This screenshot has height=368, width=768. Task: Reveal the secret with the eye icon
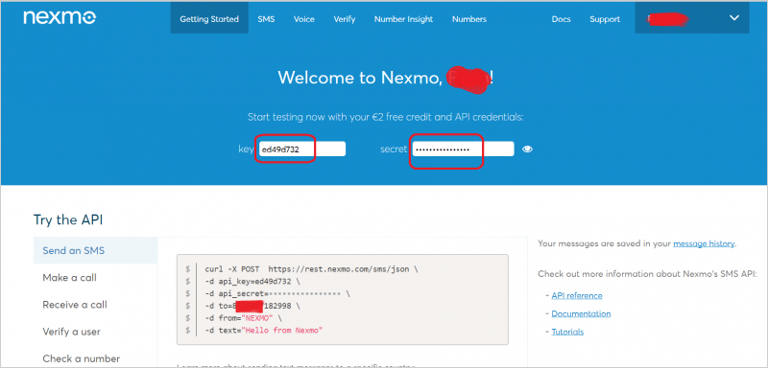pyautogui.click(x=527, y=149)
